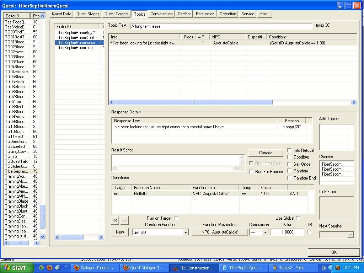
Task: Click the Info list scroll-left arrow
Action: tap(112, 102)
